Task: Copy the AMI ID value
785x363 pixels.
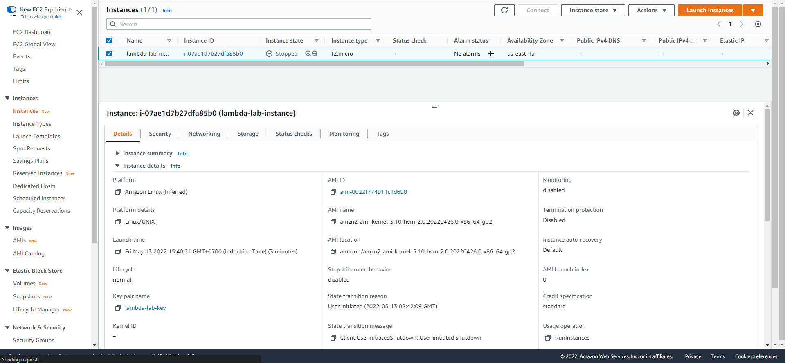Action: click(x=333, y=192)
